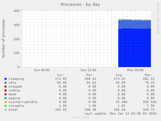
Task: Click the 'Mon 00:00' x-axis label
Action: (135, 70)
